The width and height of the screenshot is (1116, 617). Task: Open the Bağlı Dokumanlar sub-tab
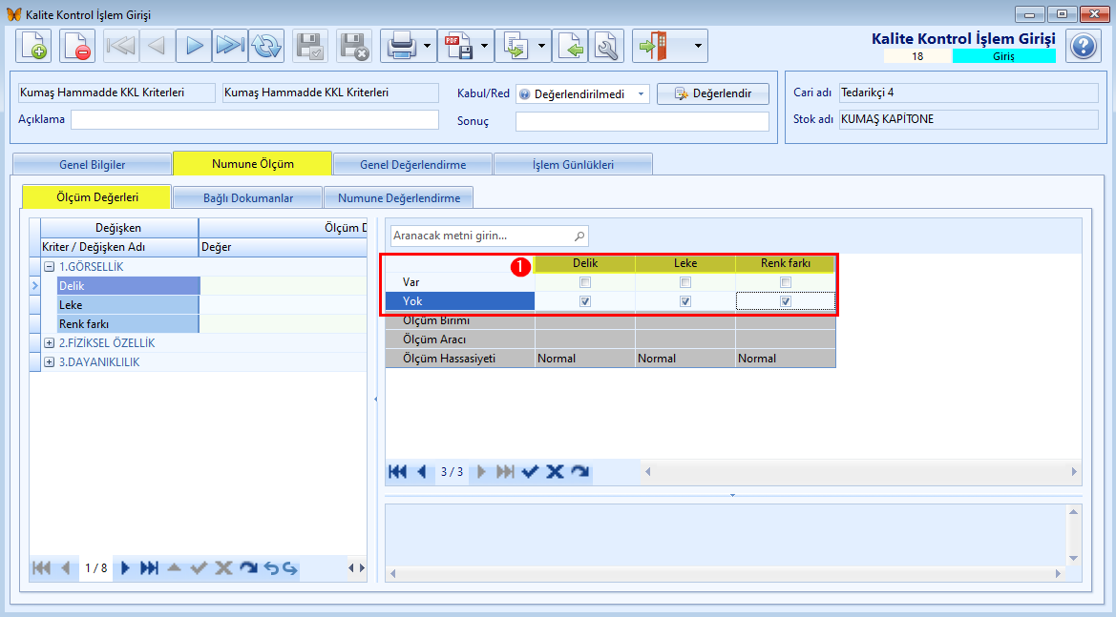point(247,197)
